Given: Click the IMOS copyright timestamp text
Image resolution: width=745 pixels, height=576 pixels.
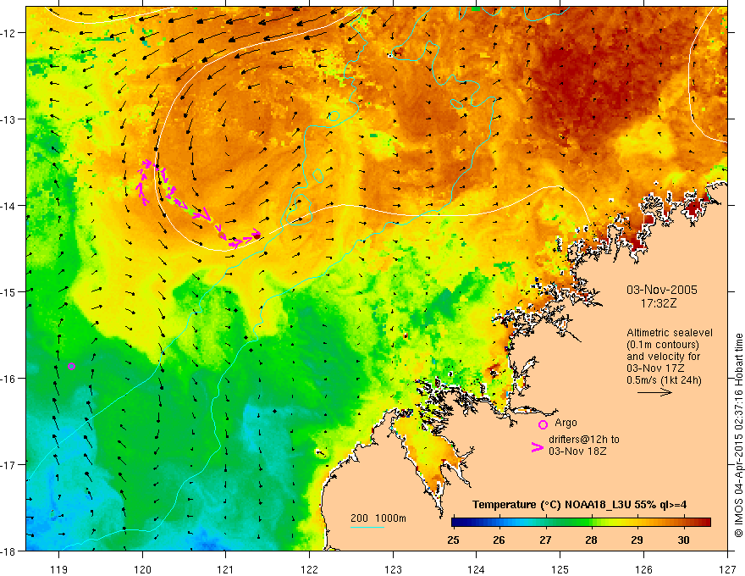Looking at the screenshot, I should point(738,435).
